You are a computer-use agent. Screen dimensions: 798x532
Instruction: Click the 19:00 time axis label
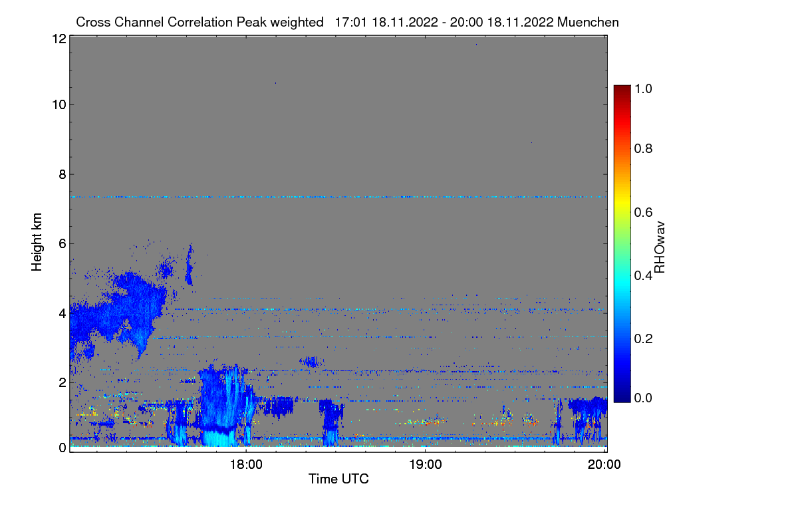[426, 465]
